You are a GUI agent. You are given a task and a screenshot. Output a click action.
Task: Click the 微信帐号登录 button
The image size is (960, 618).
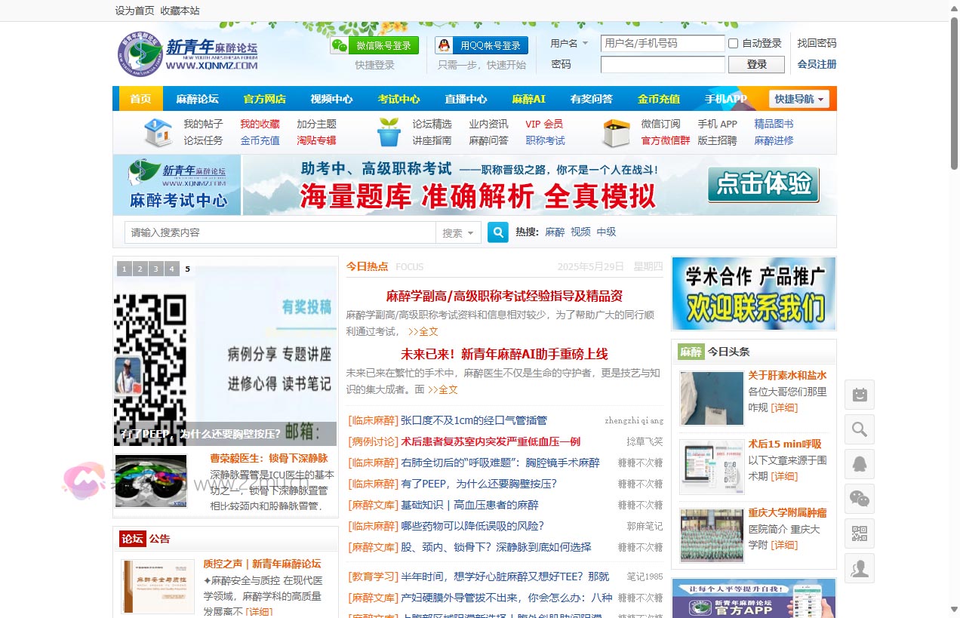coord(374,46)
